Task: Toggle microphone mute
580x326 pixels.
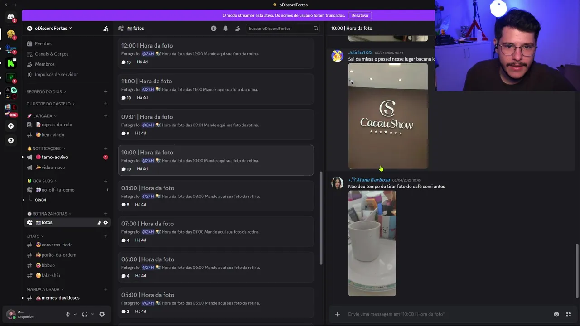Action: [68, 314]
